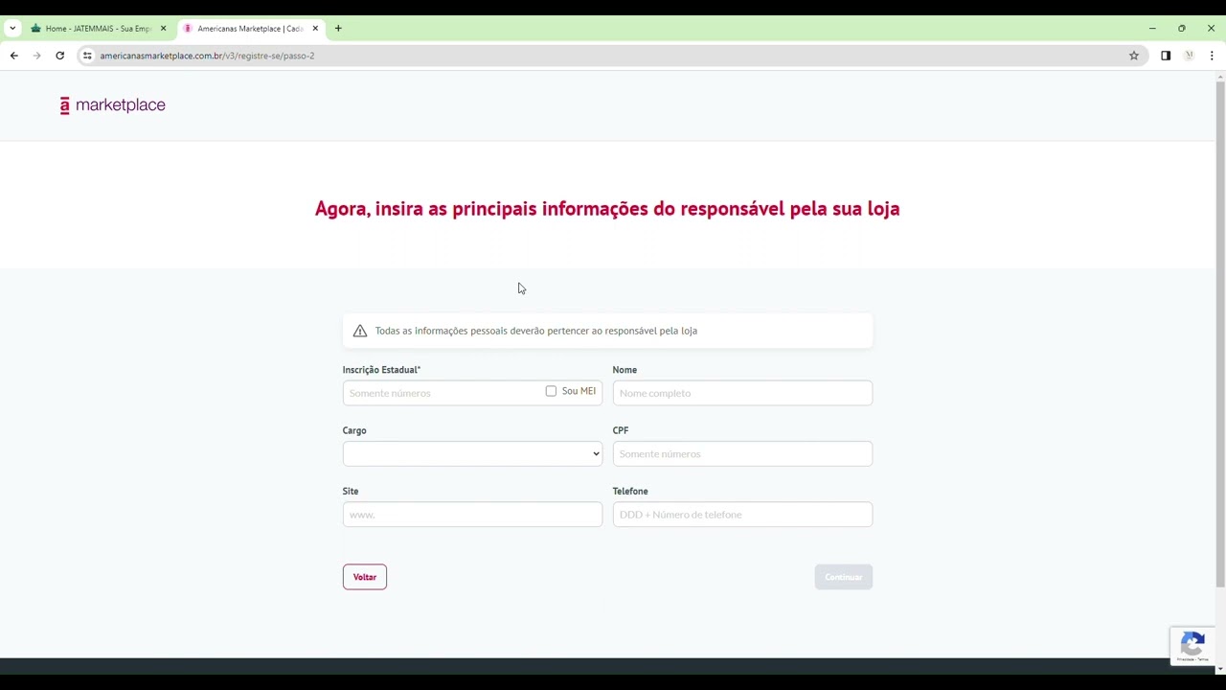Screen dimensions: 1226x690
Task: Click the Americanas marketplace logo
Action: pyautogui.click(x=112, y=105)
